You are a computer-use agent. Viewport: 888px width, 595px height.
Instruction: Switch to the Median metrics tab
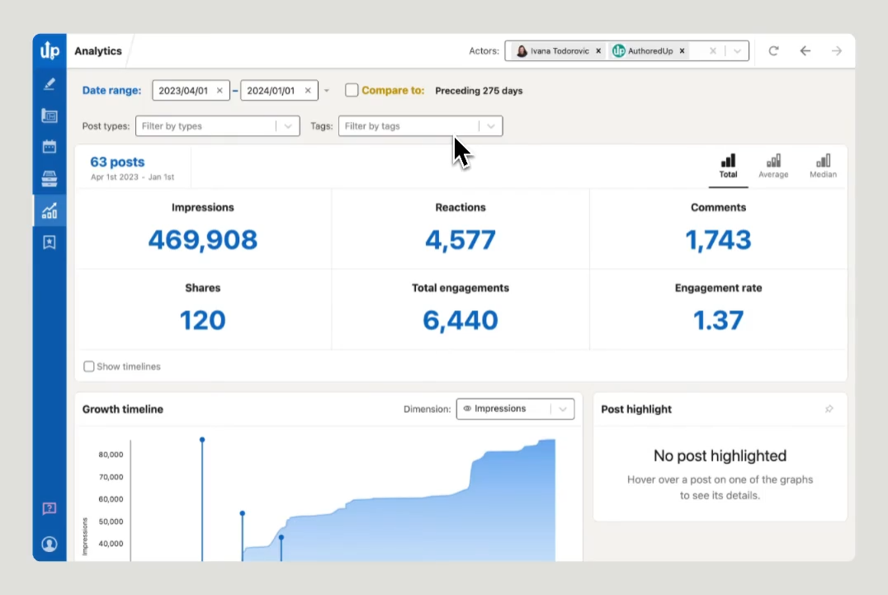click(x=823, y=166)
